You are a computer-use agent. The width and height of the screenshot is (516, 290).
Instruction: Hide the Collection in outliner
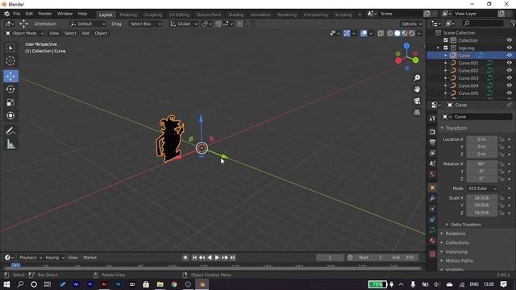pos(509,40)
